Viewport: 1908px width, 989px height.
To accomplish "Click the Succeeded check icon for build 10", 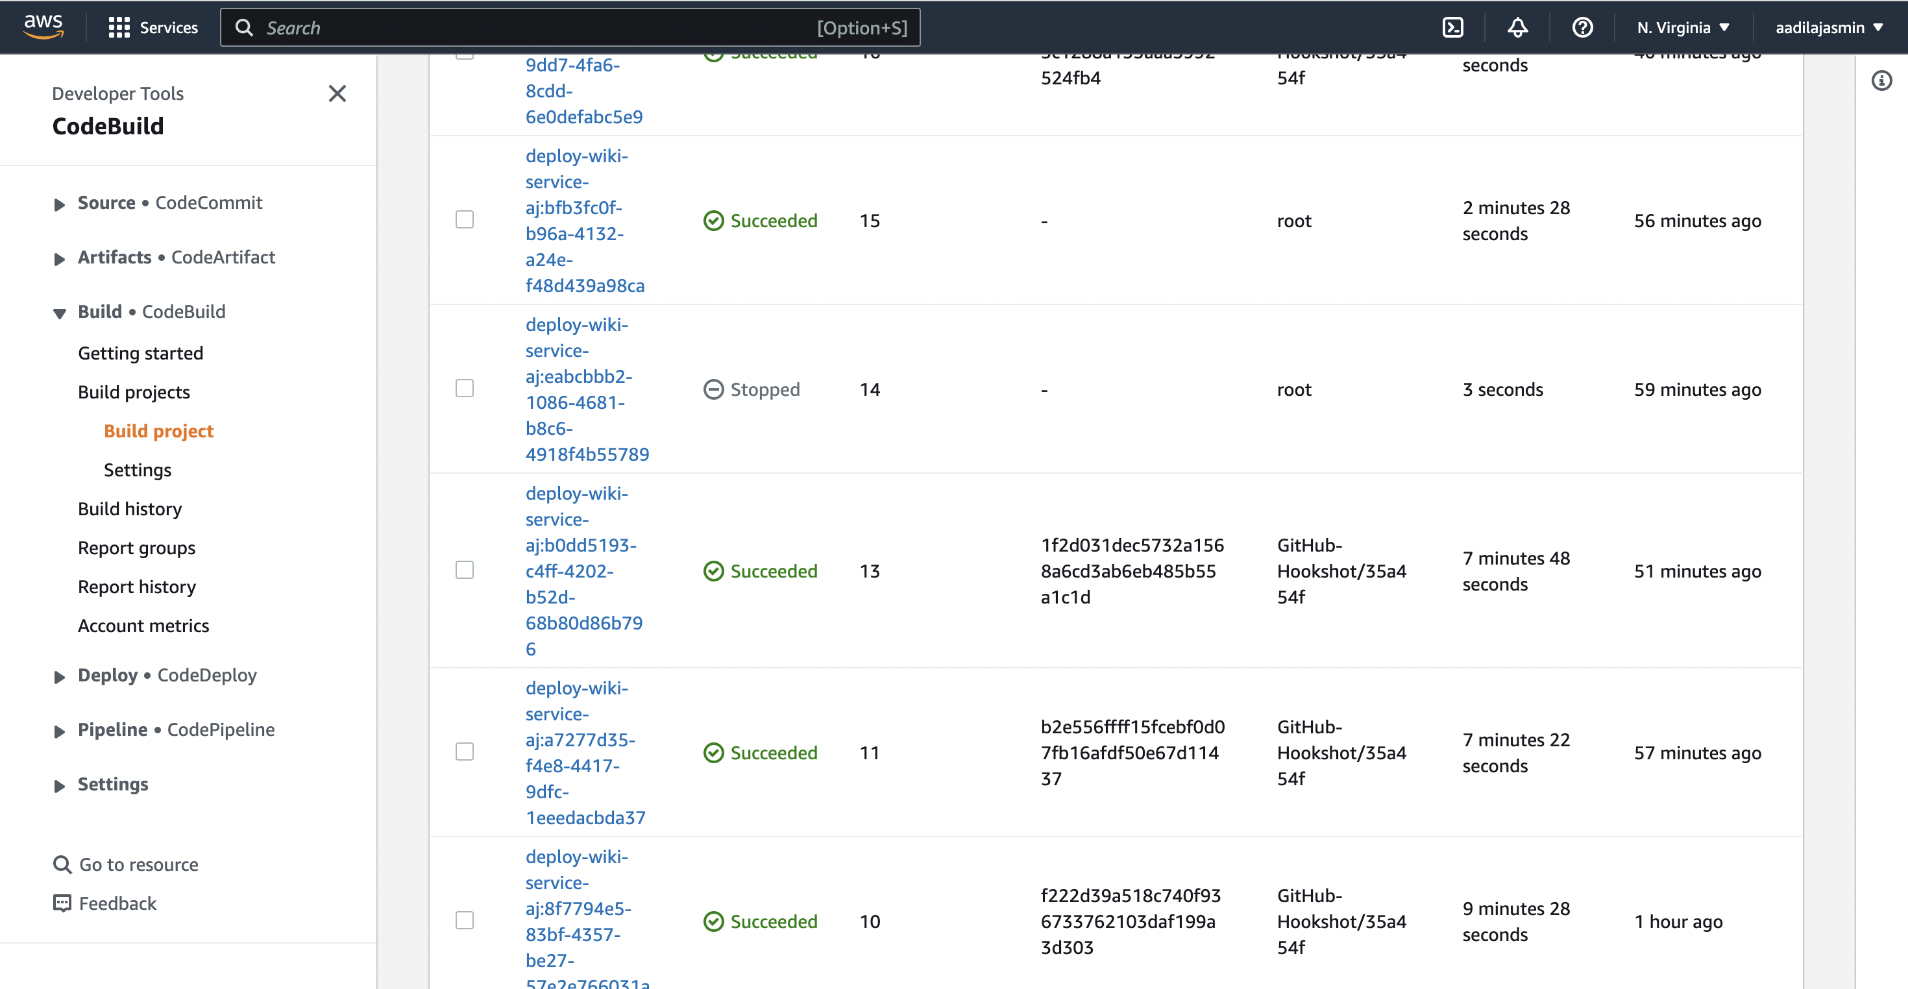I will pyautogui.click(x=713, y=922).
